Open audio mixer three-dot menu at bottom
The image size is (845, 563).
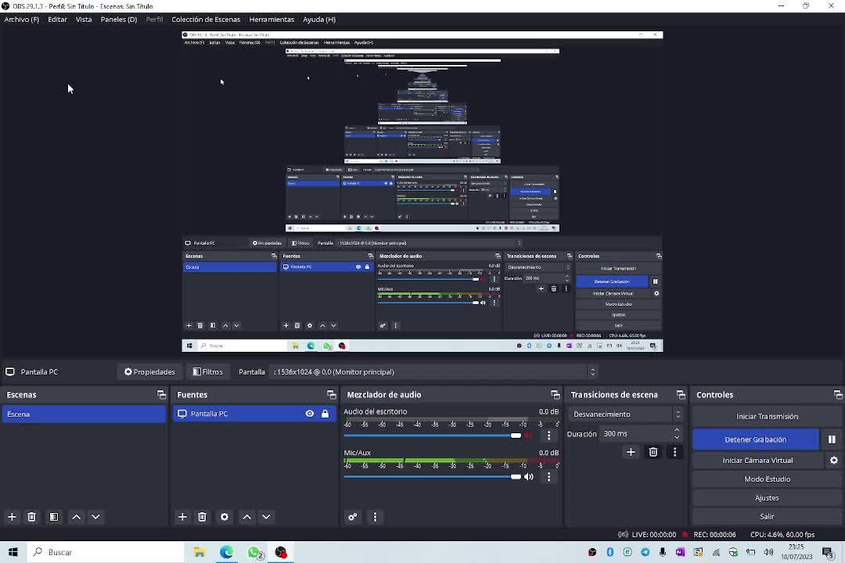pos(375,517)
